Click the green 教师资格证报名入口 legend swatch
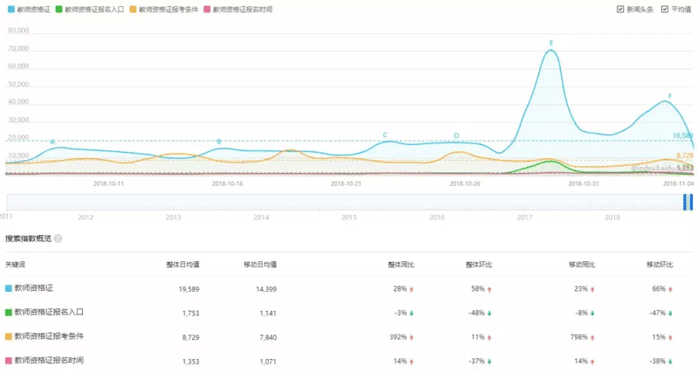Image resolution: width=698 pixels, height=373 pixels. tap(59, 10)
